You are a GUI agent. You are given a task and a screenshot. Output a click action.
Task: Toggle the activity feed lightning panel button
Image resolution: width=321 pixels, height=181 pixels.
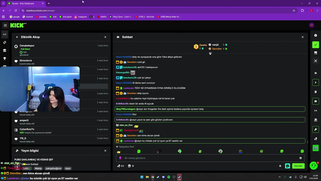coord(315,82)
